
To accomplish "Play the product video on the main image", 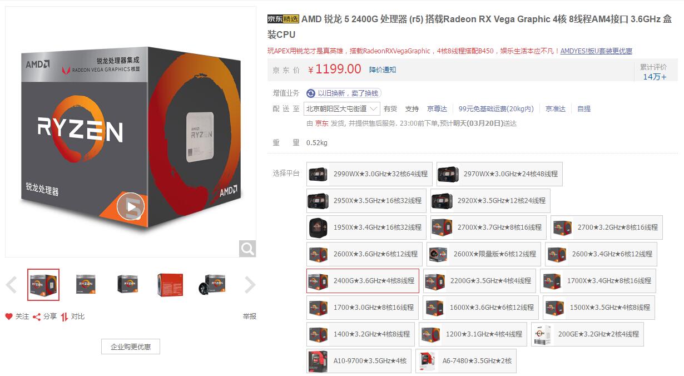I will coord(131,207).
